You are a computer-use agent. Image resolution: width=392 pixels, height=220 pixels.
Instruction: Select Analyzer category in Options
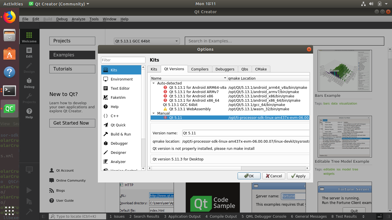tap(121, 162)
